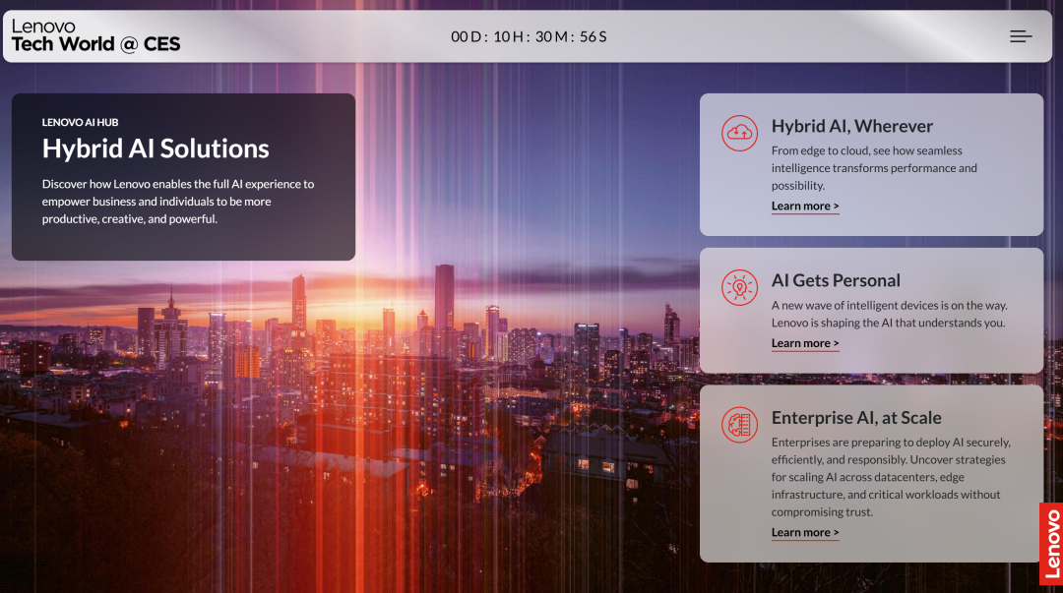The height and width of the screenshot is (593, 1063).
Task: Click the Lenovo Tech World @ CES logo
Action: click(x=95, y=36)
